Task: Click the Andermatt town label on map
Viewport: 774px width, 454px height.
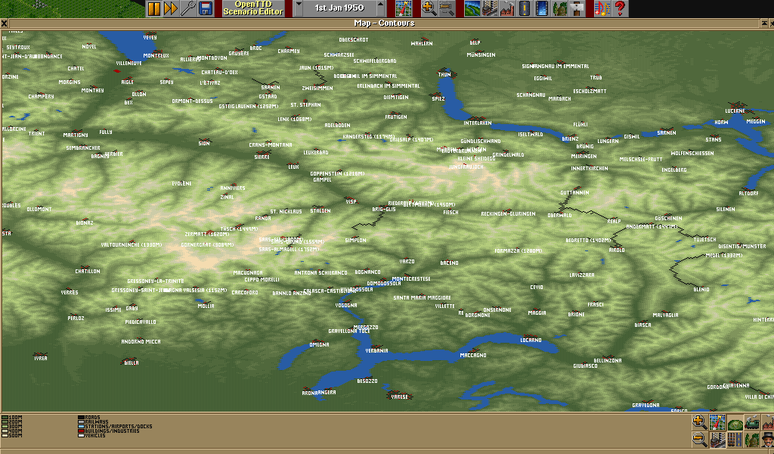Action: [x=652, y=226]
